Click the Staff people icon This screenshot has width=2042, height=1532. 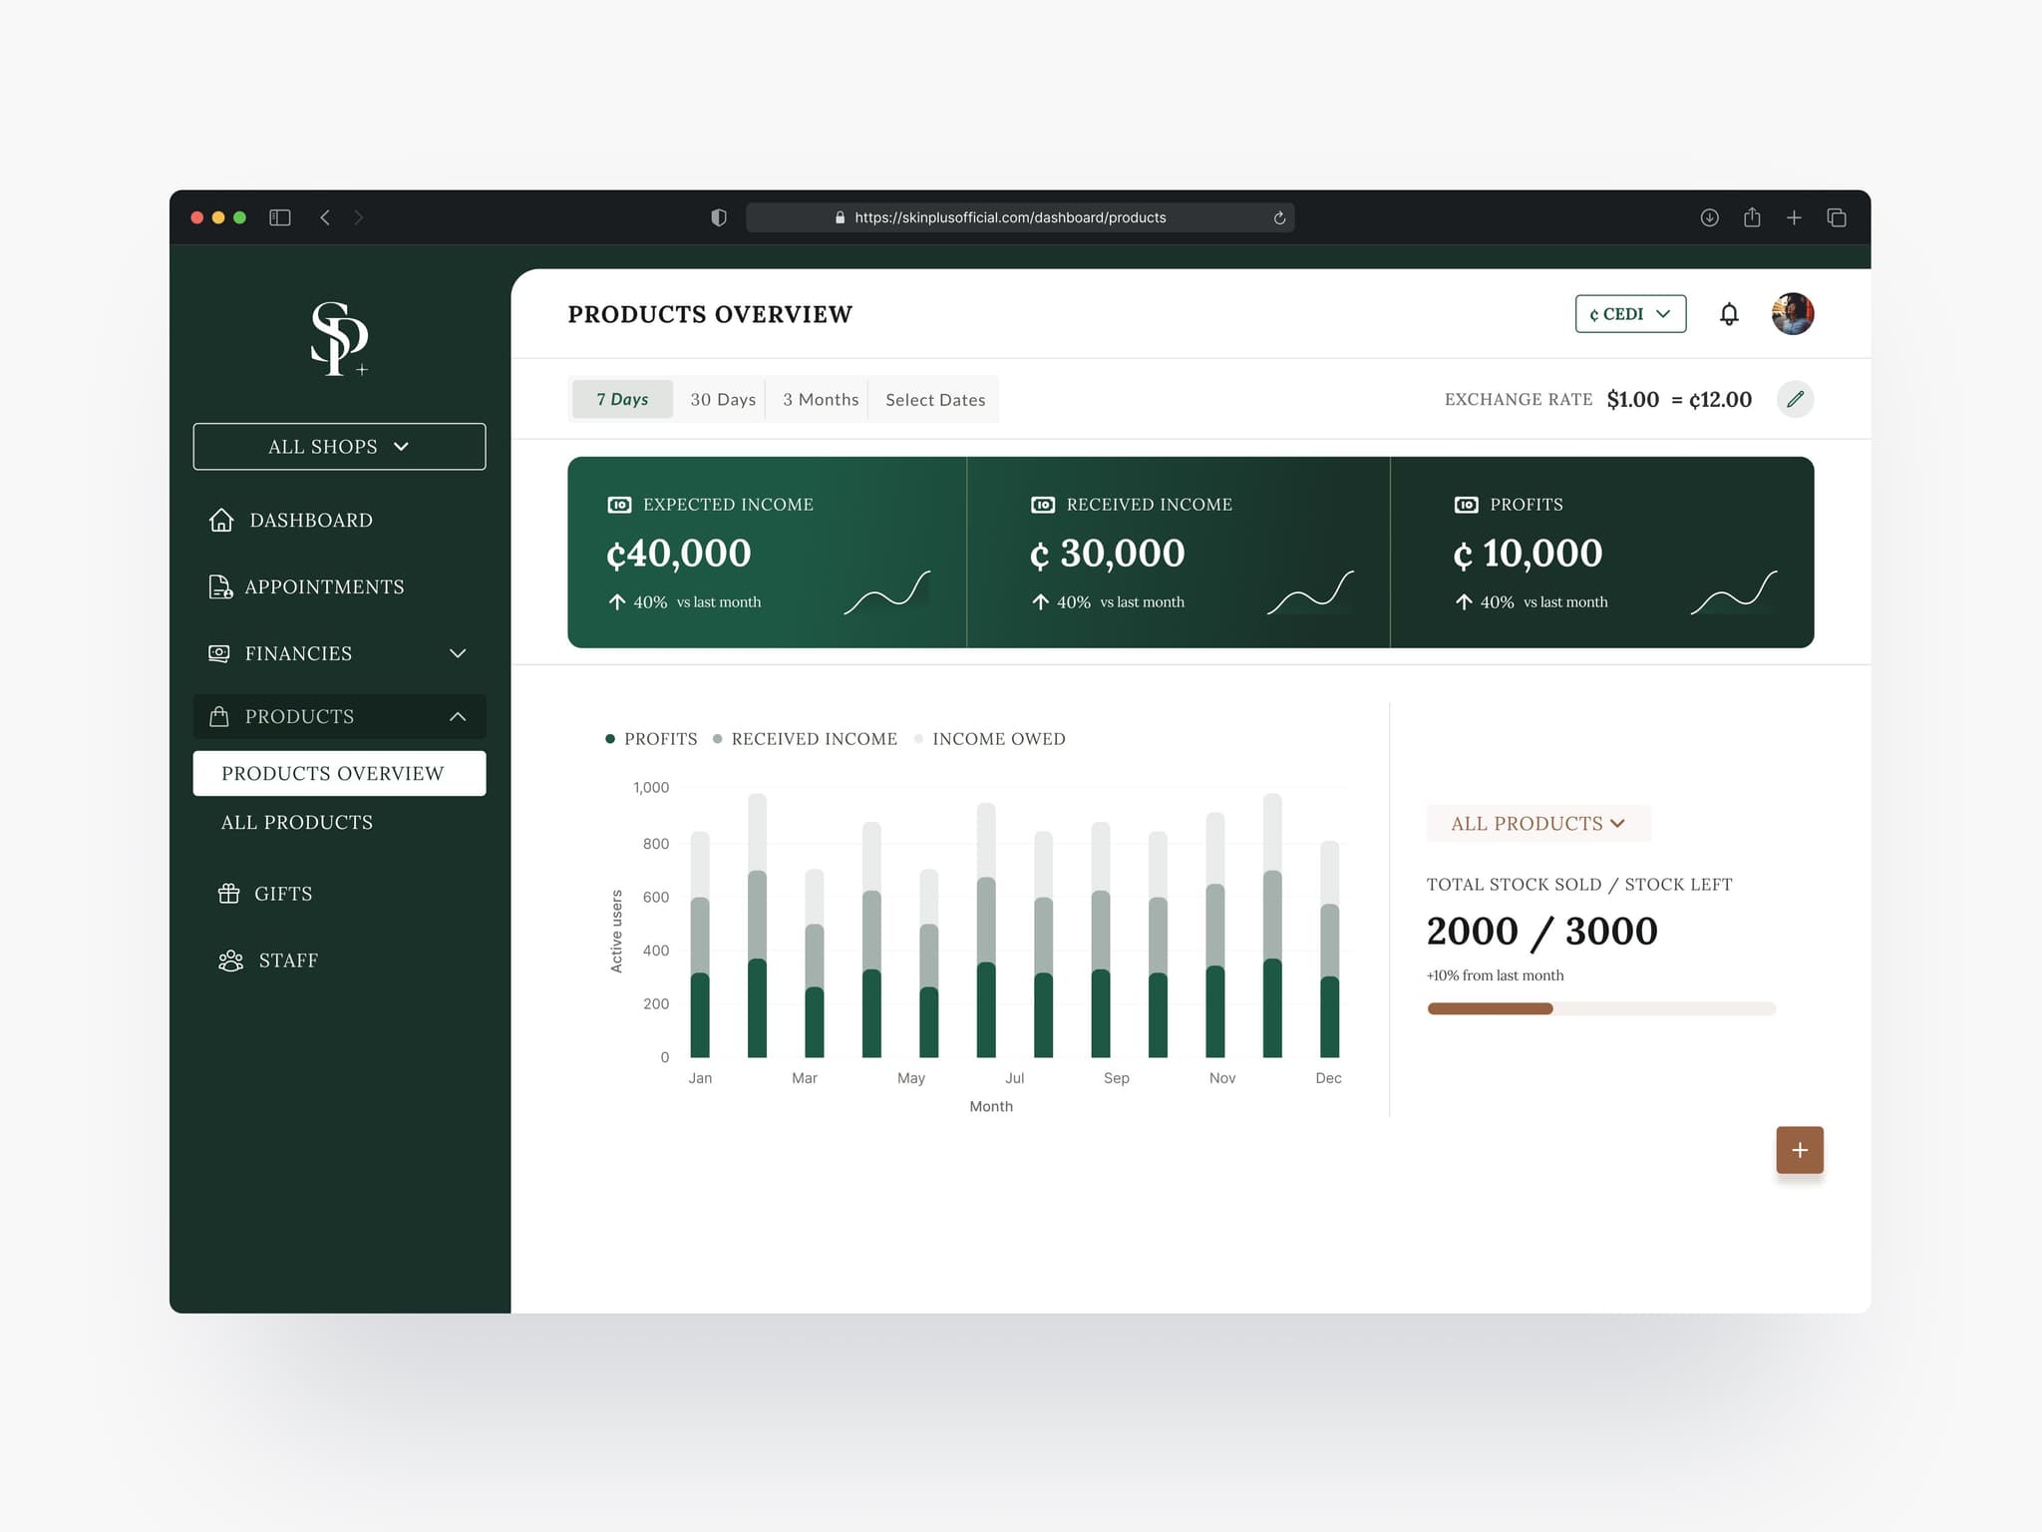pos(230,960)
